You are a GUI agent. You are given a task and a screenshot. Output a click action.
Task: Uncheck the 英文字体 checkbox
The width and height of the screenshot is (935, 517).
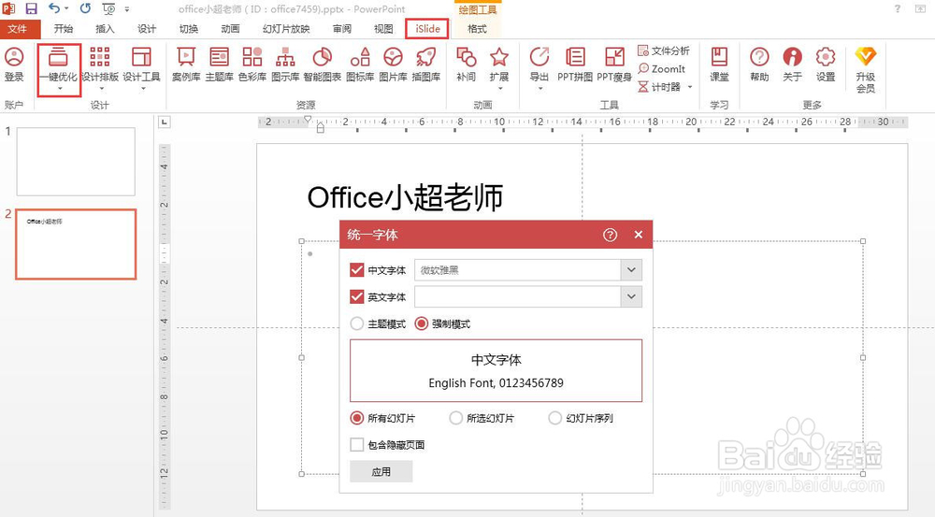point(356,296)
